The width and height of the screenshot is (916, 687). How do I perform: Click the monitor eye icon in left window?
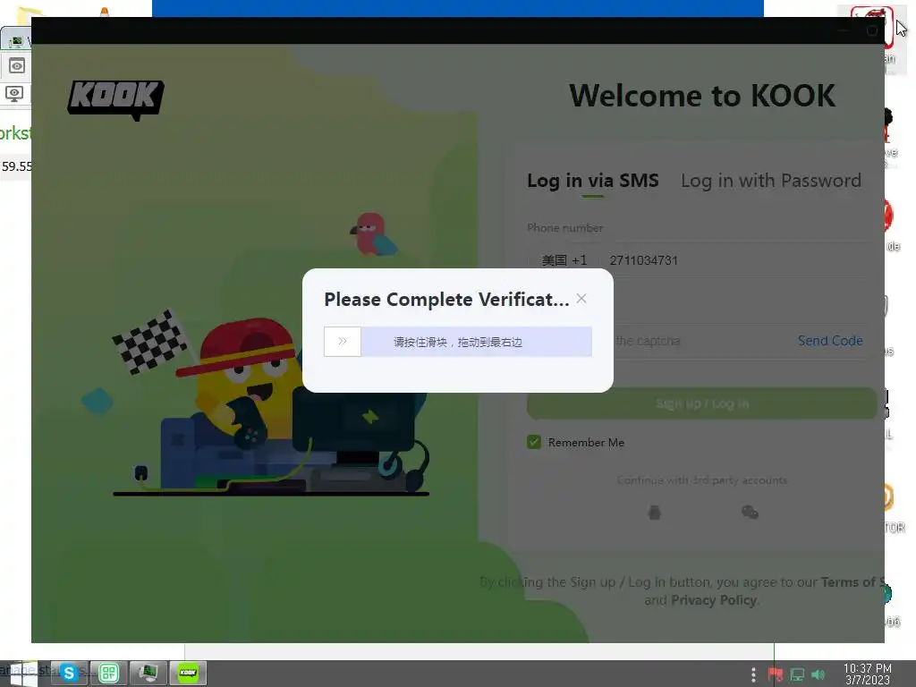pos(14,93)
